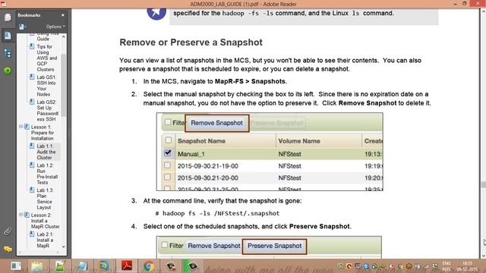This screenshot has width=486, height=273.
Task: Click the Bookmarks panel vertical scrollbar thumb
Action: click(64, 85)
